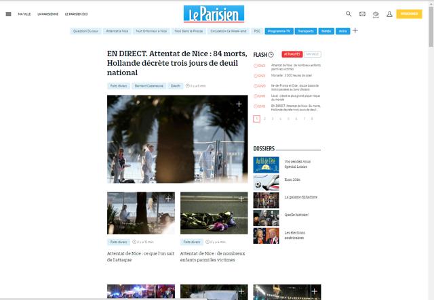The width and height of the screenshot is (434, 300).
Task: Open the newsletter envelope icon
Action: (x=362, y=14)
